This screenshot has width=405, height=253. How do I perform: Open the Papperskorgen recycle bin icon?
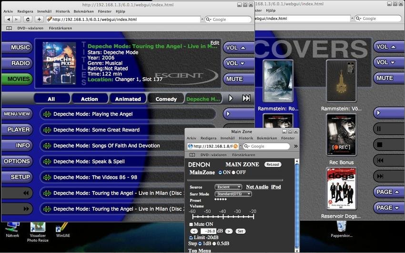pyautogui.click(x=342, y=229)
